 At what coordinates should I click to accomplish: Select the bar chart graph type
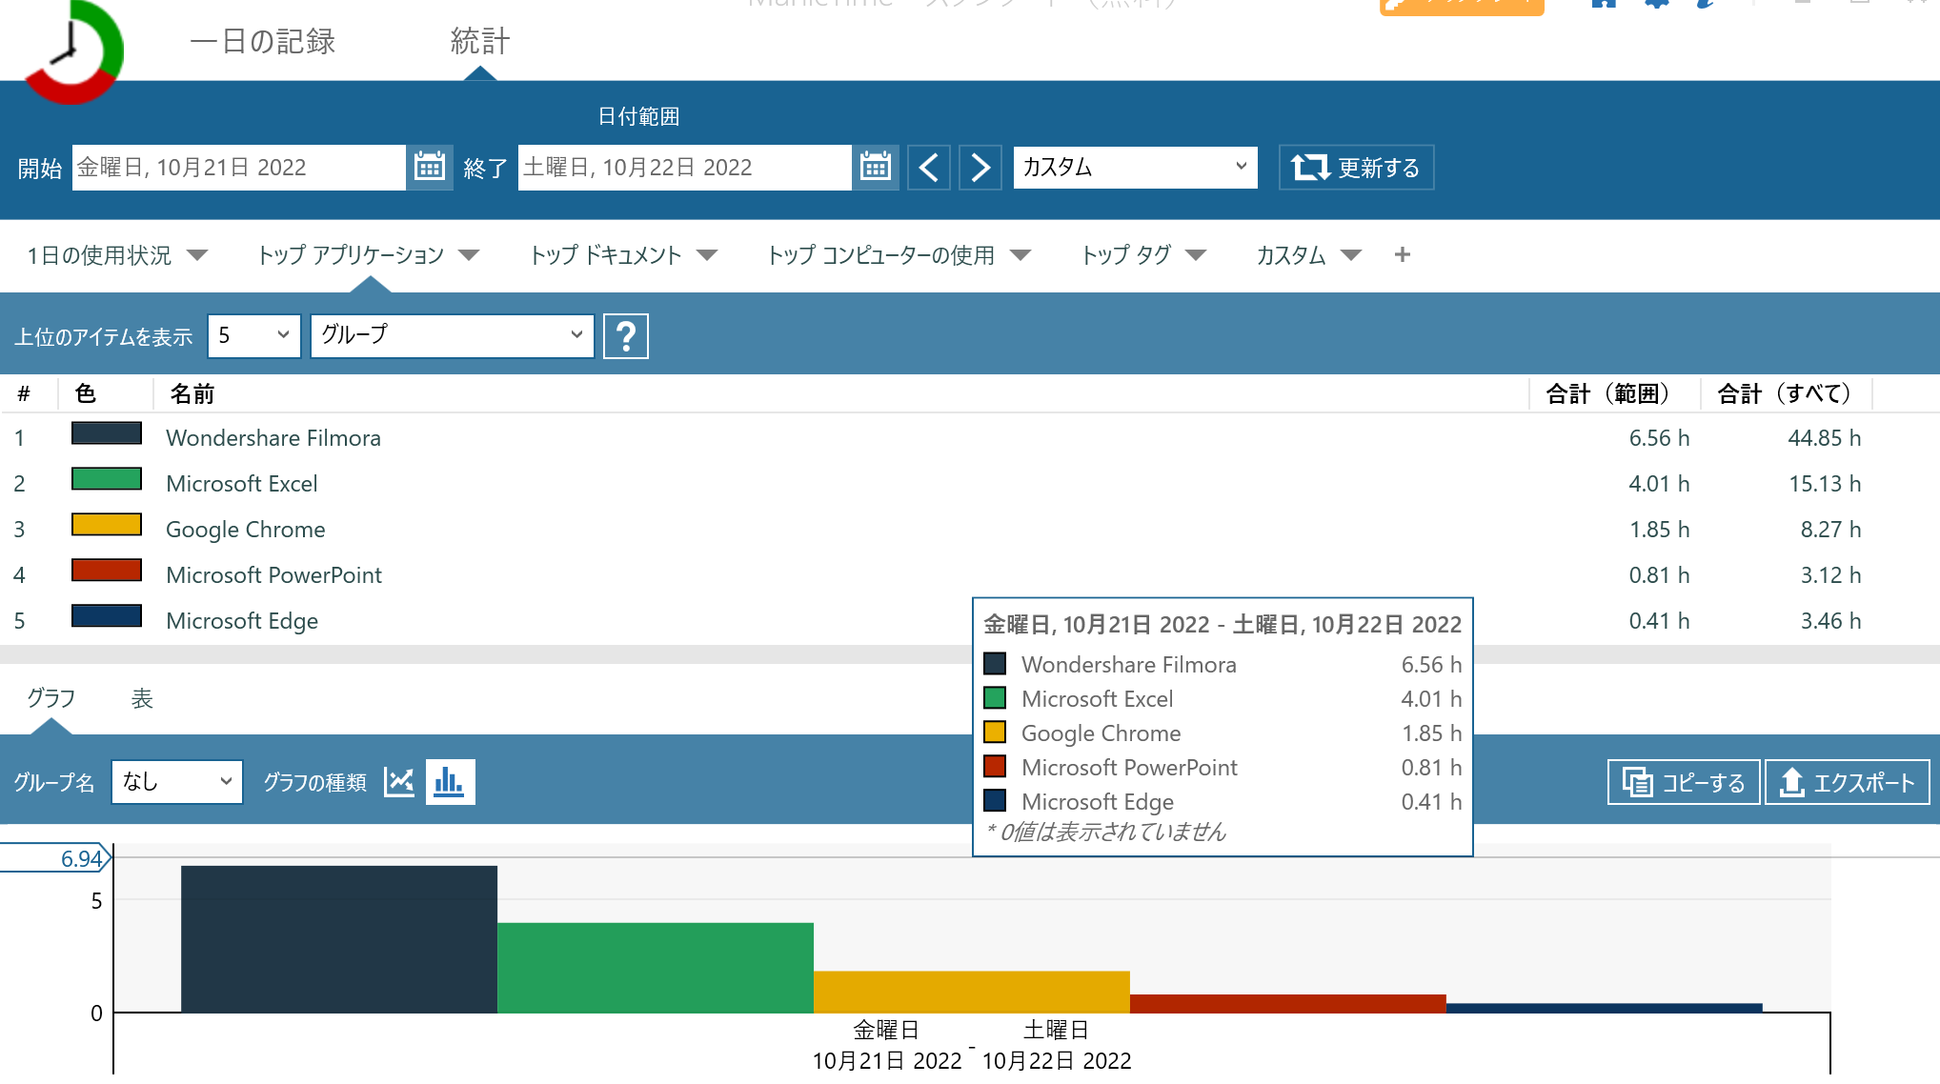point(450,782)
